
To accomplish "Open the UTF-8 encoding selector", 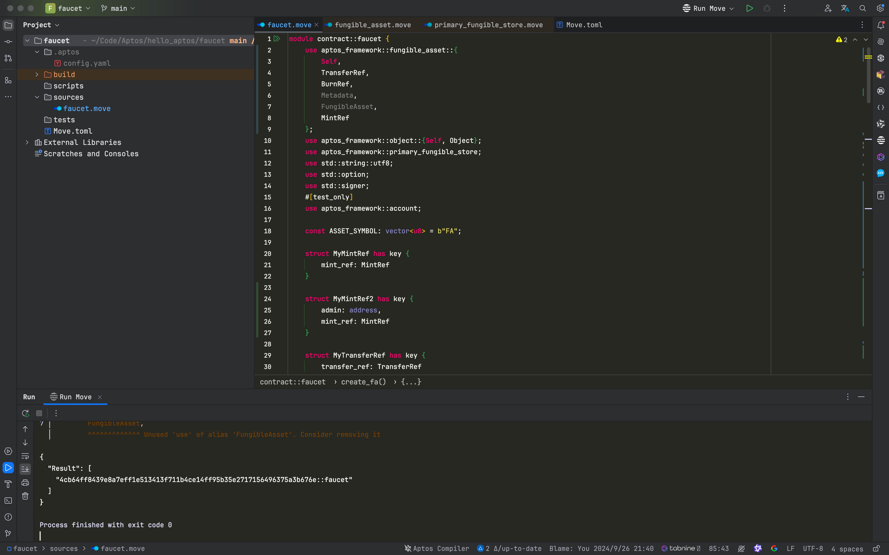I will tap(813, 548).
